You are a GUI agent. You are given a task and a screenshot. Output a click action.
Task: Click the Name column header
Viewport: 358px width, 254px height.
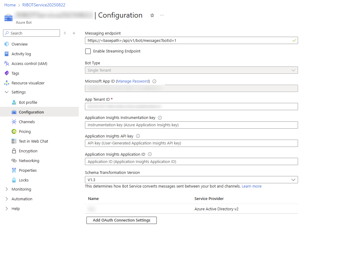(93, 199)
